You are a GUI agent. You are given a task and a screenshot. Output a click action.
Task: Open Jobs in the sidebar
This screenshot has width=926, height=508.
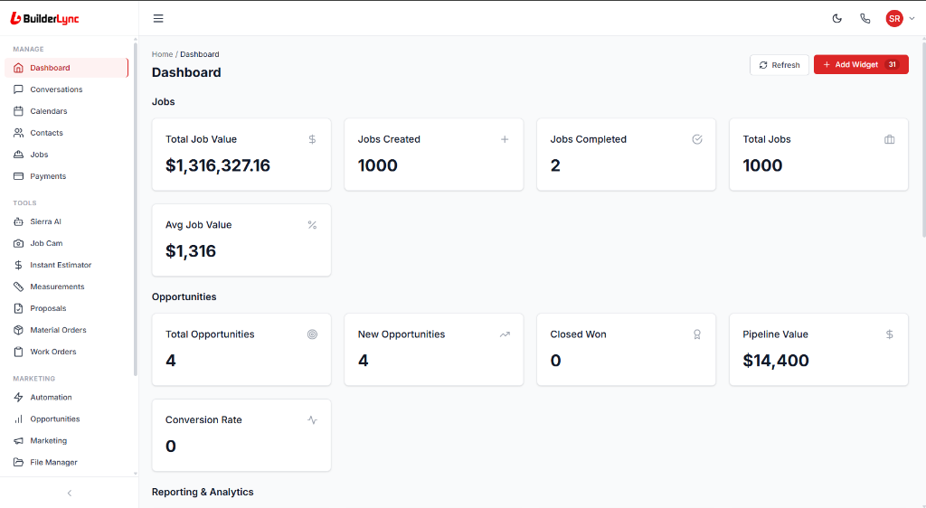[66, 155]
